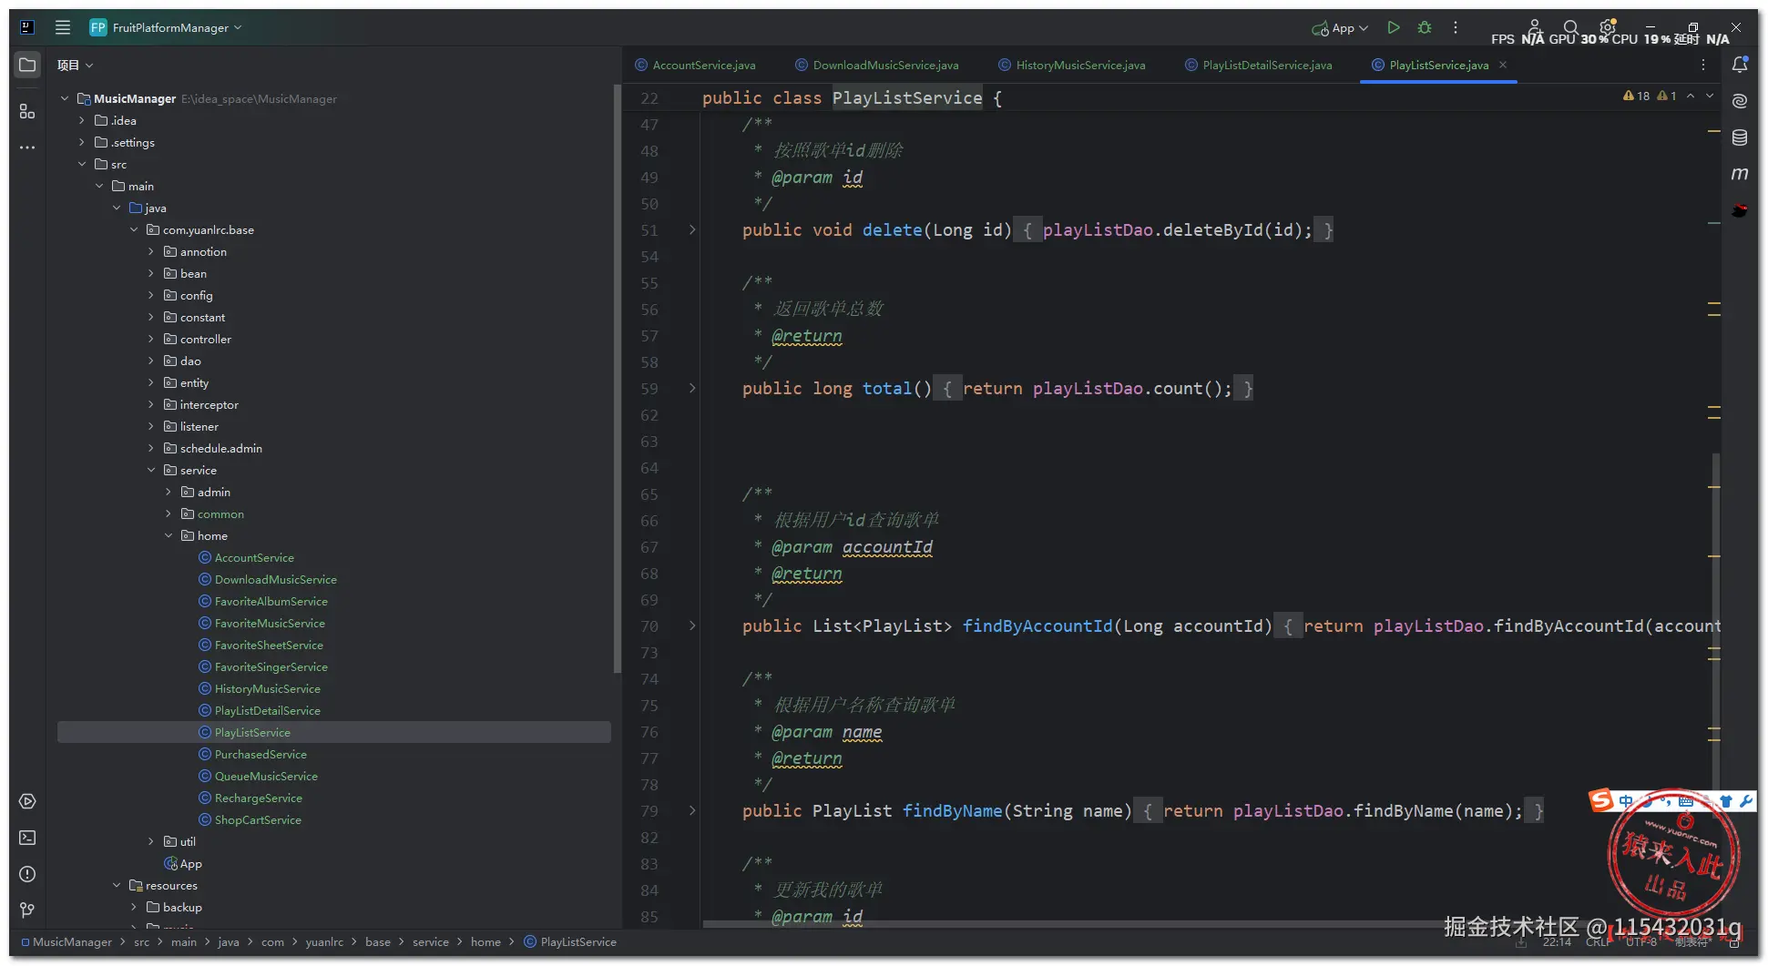Select RechargeService in project tree
The image size is (1768, 966).
pos(258,798)
